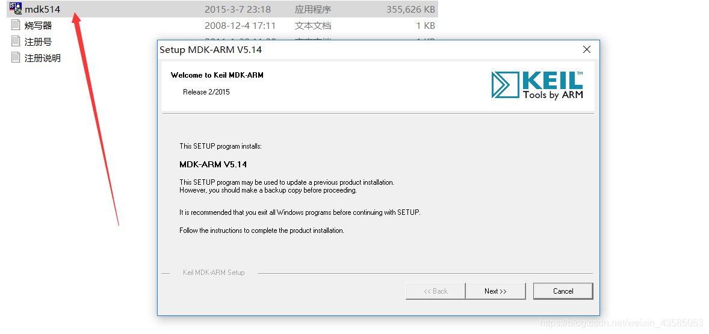709x334 pixels.
Task: Click the 1 KB size of 烧写器
Action: (426, 26)
